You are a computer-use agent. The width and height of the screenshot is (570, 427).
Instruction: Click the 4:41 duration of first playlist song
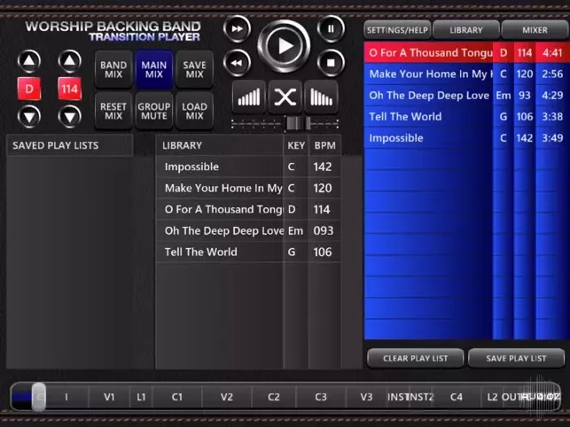(552, 52)
